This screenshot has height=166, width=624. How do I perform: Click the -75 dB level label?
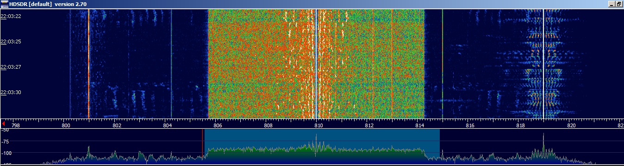[6, 142]
